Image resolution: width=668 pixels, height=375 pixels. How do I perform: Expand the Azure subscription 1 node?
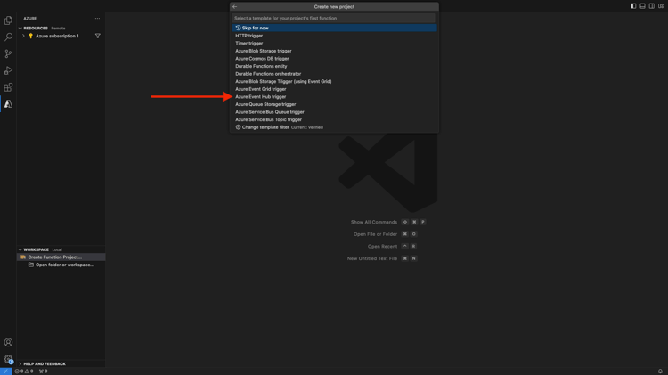(x=23, y=36)
